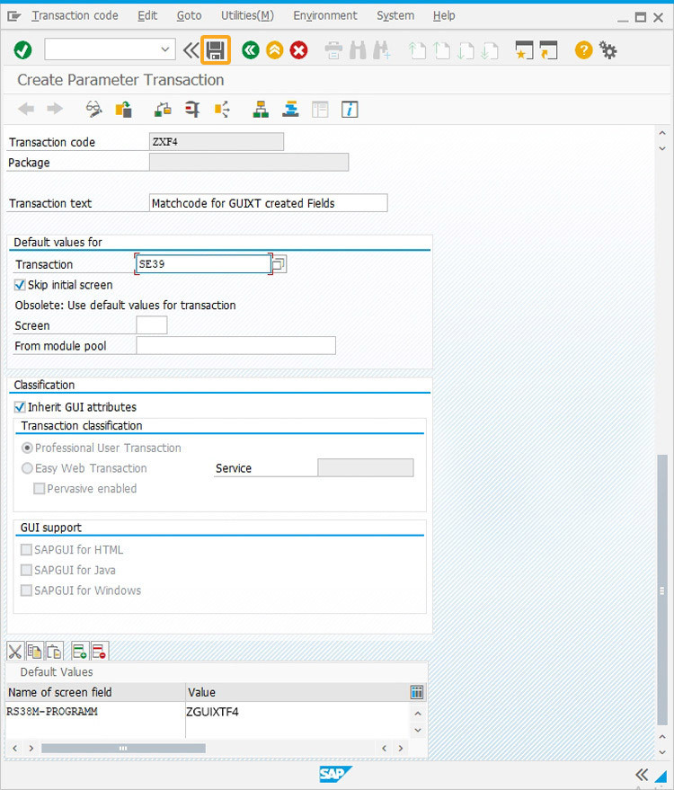Click the Default Values horizontal scrollbar thumb

(x=123, y=748)
